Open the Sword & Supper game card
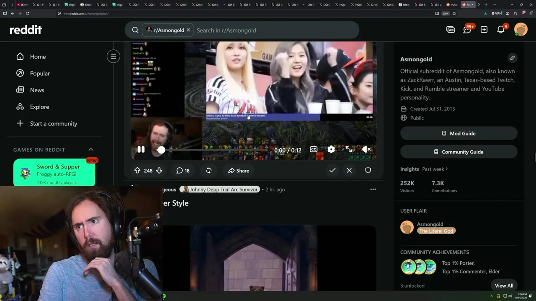The width and height of the screenshot is (536, 301). coord(54,173)
